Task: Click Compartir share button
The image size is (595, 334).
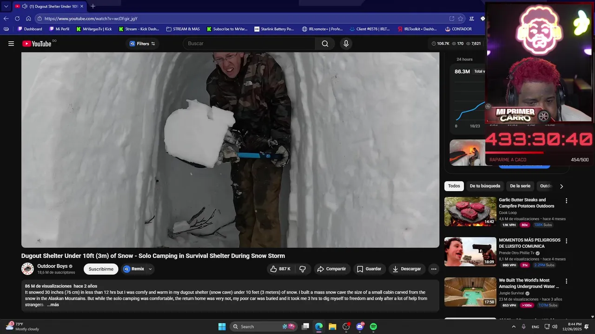Action: pyautogui.click(x=331, y=269)
